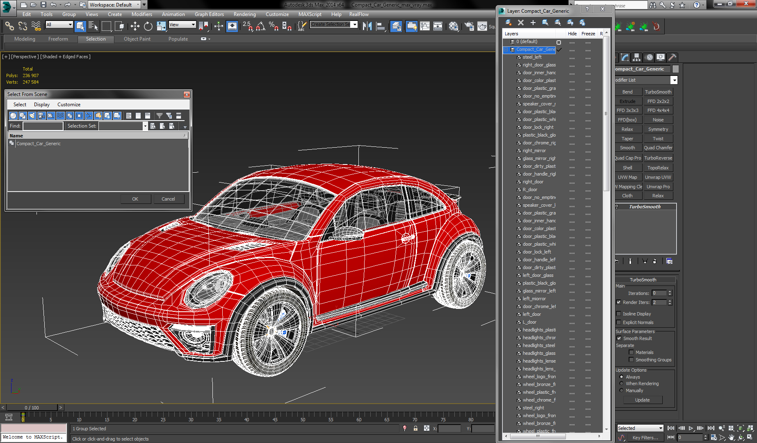This screenshot has height=443, width=757.
Task: Open the Hierarchy command panel tab
Action: pos(636,57)
